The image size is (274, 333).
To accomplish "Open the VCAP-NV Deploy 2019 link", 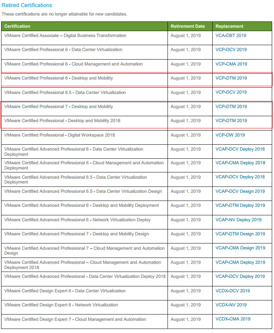I will 239,219.
